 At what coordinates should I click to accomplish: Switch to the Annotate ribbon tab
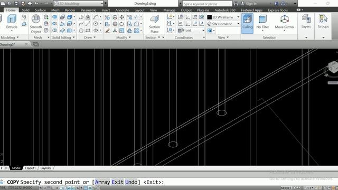click(x=122, y=10)
